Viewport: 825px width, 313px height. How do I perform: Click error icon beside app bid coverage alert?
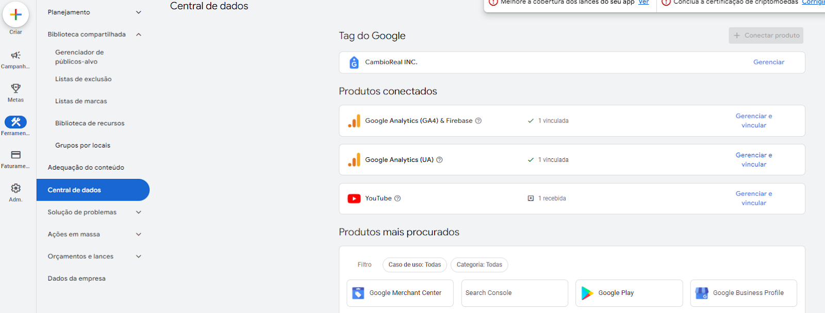(493, 2)
